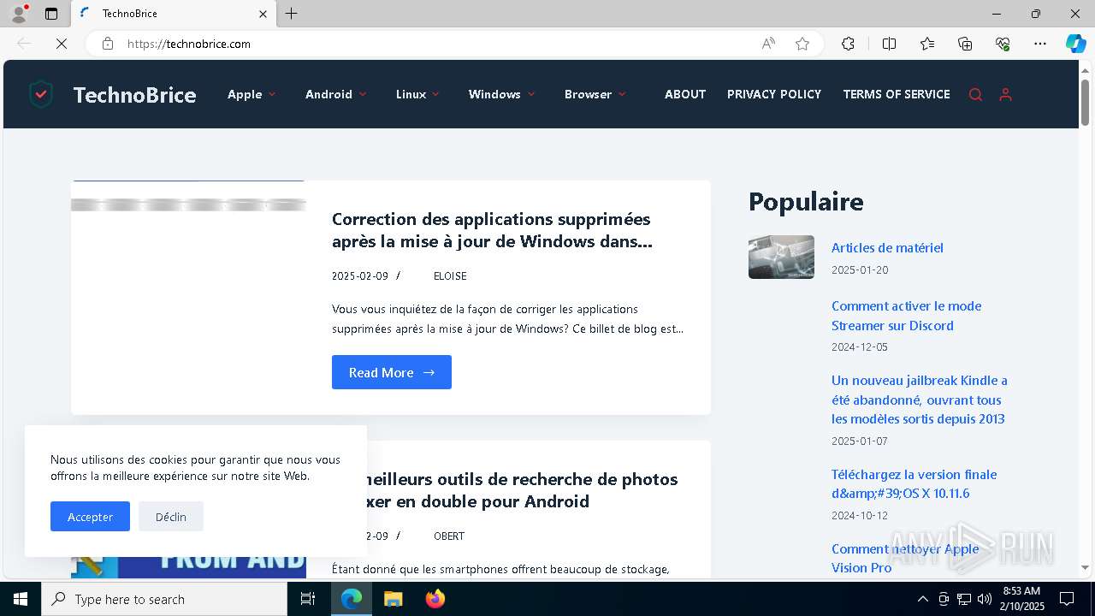
Task: Click author name OBERT
Action: [x=449, y=536]
